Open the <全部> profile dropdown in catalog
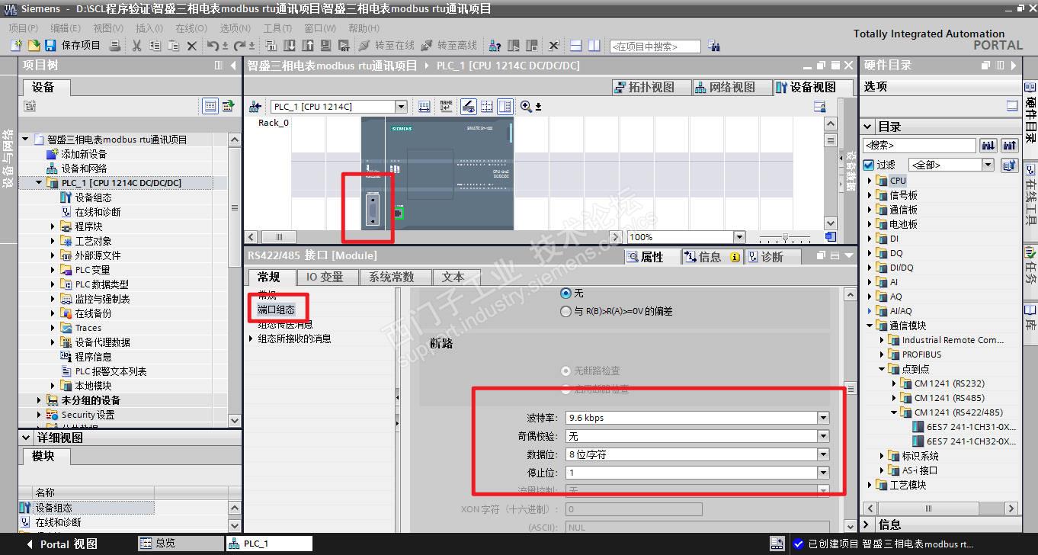The height and width of the screenshot is (555, 1038). [988, 165]
